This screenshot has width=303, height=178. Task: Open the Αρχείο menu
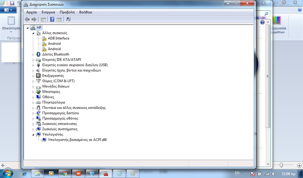pyautogui.click(x=32, y=12)
